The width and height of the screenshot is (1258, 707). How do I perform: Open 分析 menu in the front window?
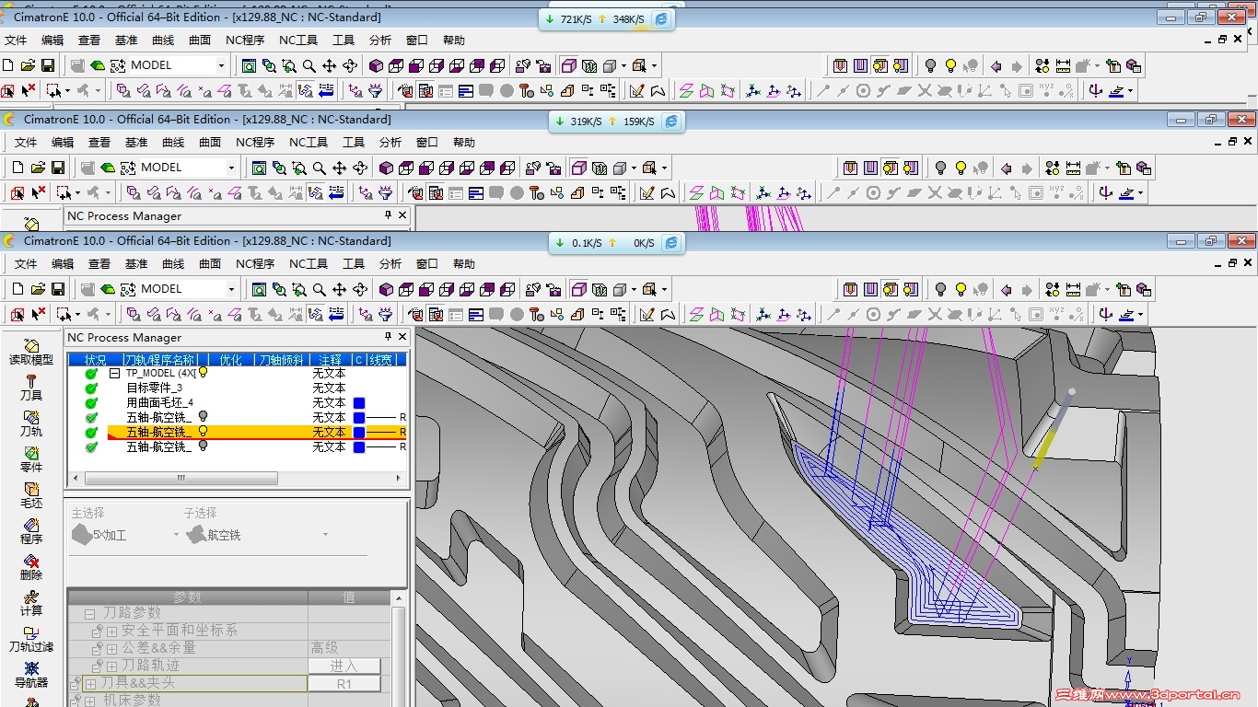390,264
